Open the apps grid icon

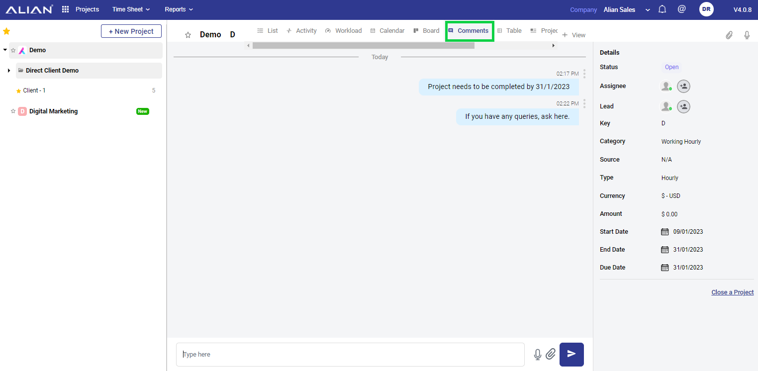pos(65,9)
